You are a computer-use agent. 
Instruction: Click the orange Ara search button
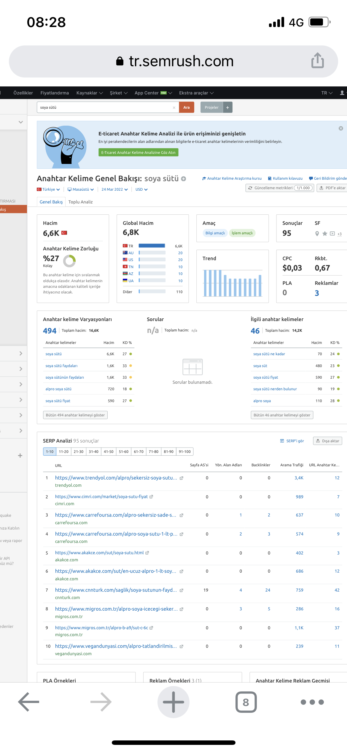click(187, 108)
